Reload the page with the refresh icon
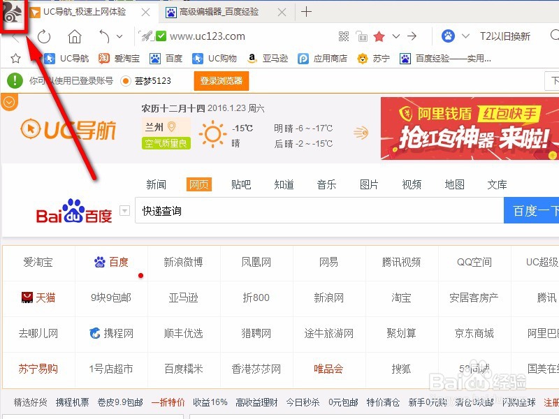This screenshot has width=559, height=419. (44, 36)
